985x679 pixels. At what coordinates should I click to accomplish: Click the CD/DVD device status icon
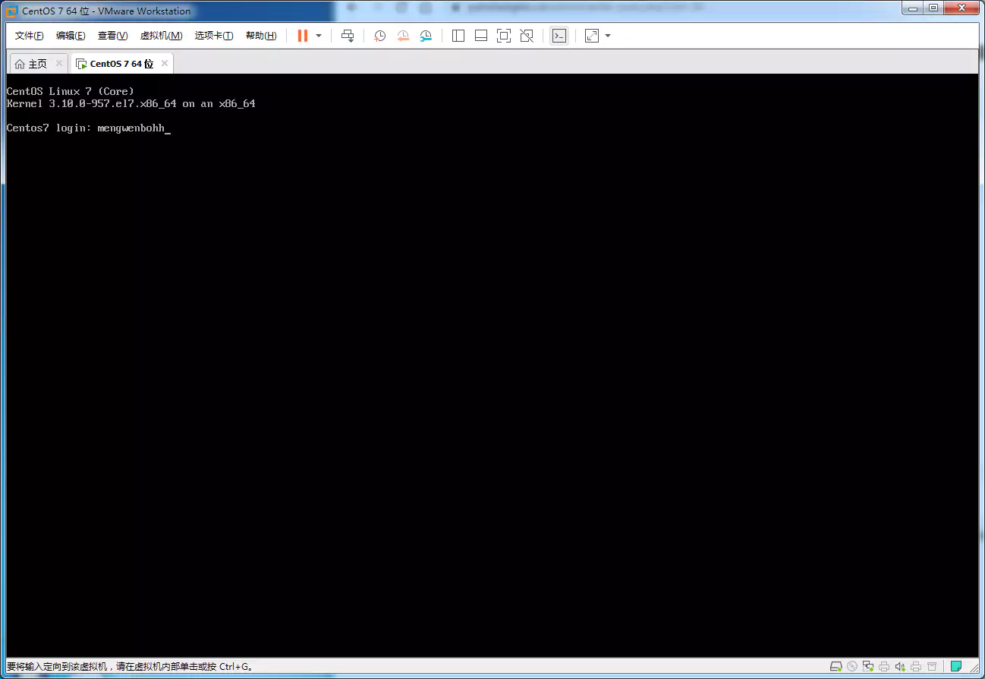[x=851, y=666]
